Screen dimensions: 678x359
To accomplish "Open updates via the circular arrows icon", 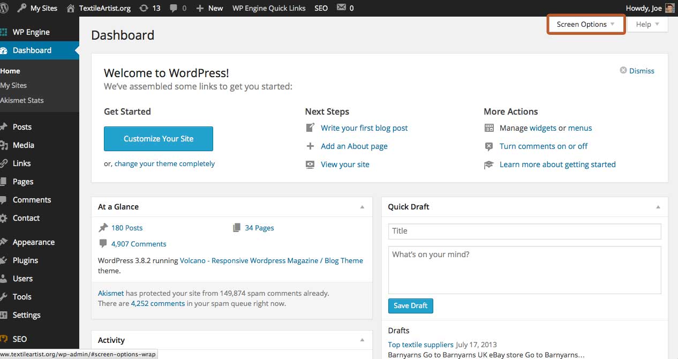I will pyautogui.click(x=143, y=8).
